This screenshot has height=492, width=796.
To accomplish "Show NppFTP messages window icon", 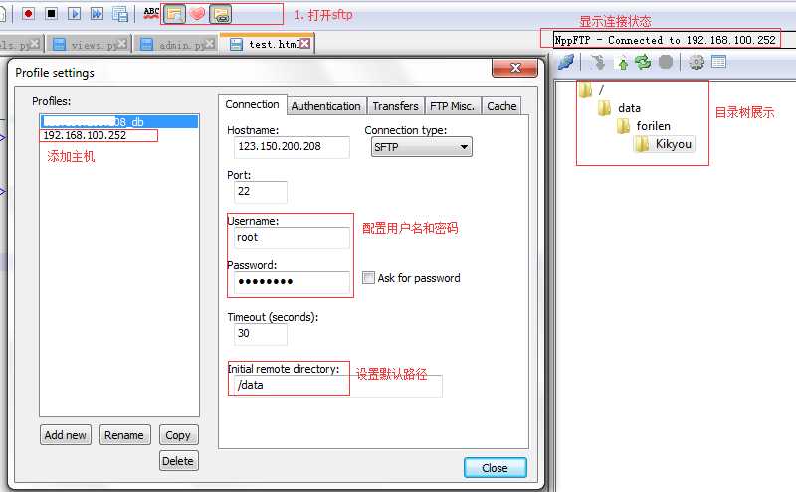I will [718, 62].
